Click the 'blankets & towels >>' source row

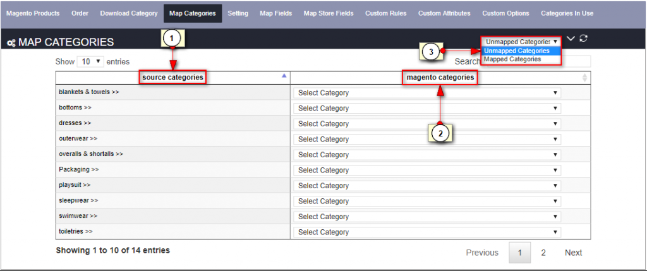[173, 92]
